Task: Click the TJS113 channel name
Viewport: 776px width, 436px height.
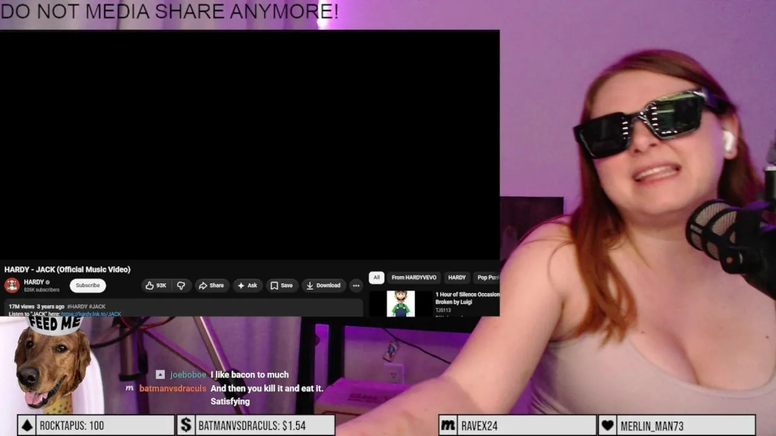Action: [443, 310]
